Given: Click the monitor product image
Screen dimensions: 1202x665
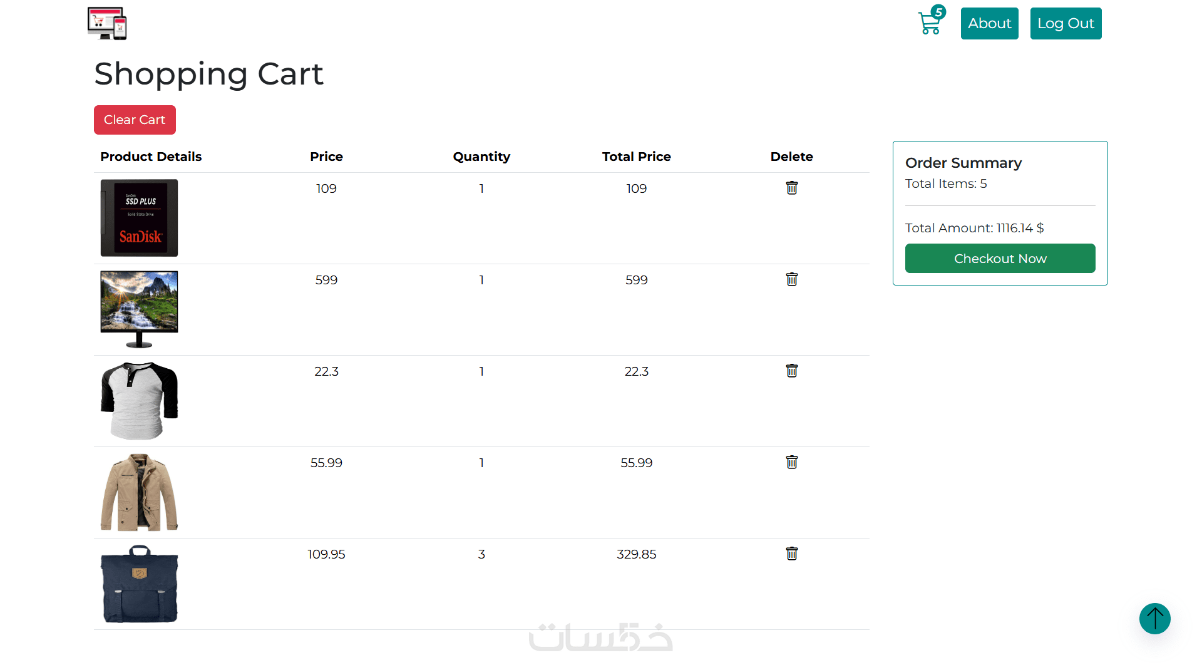Looking at the screenshot, I should pyautogui.click(x=139, y=309).
